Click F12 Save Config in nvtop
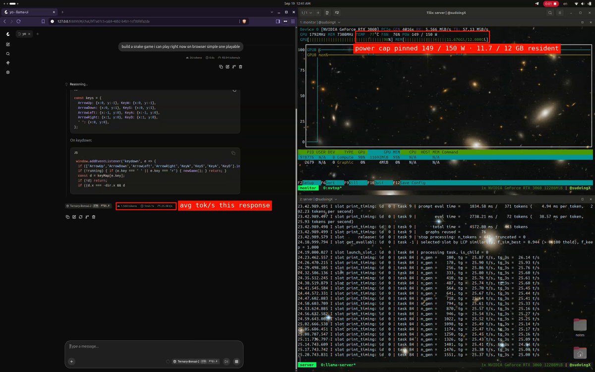Image resolution: width=595 pixels, height=372 pixels. click(x=410, y=183)
